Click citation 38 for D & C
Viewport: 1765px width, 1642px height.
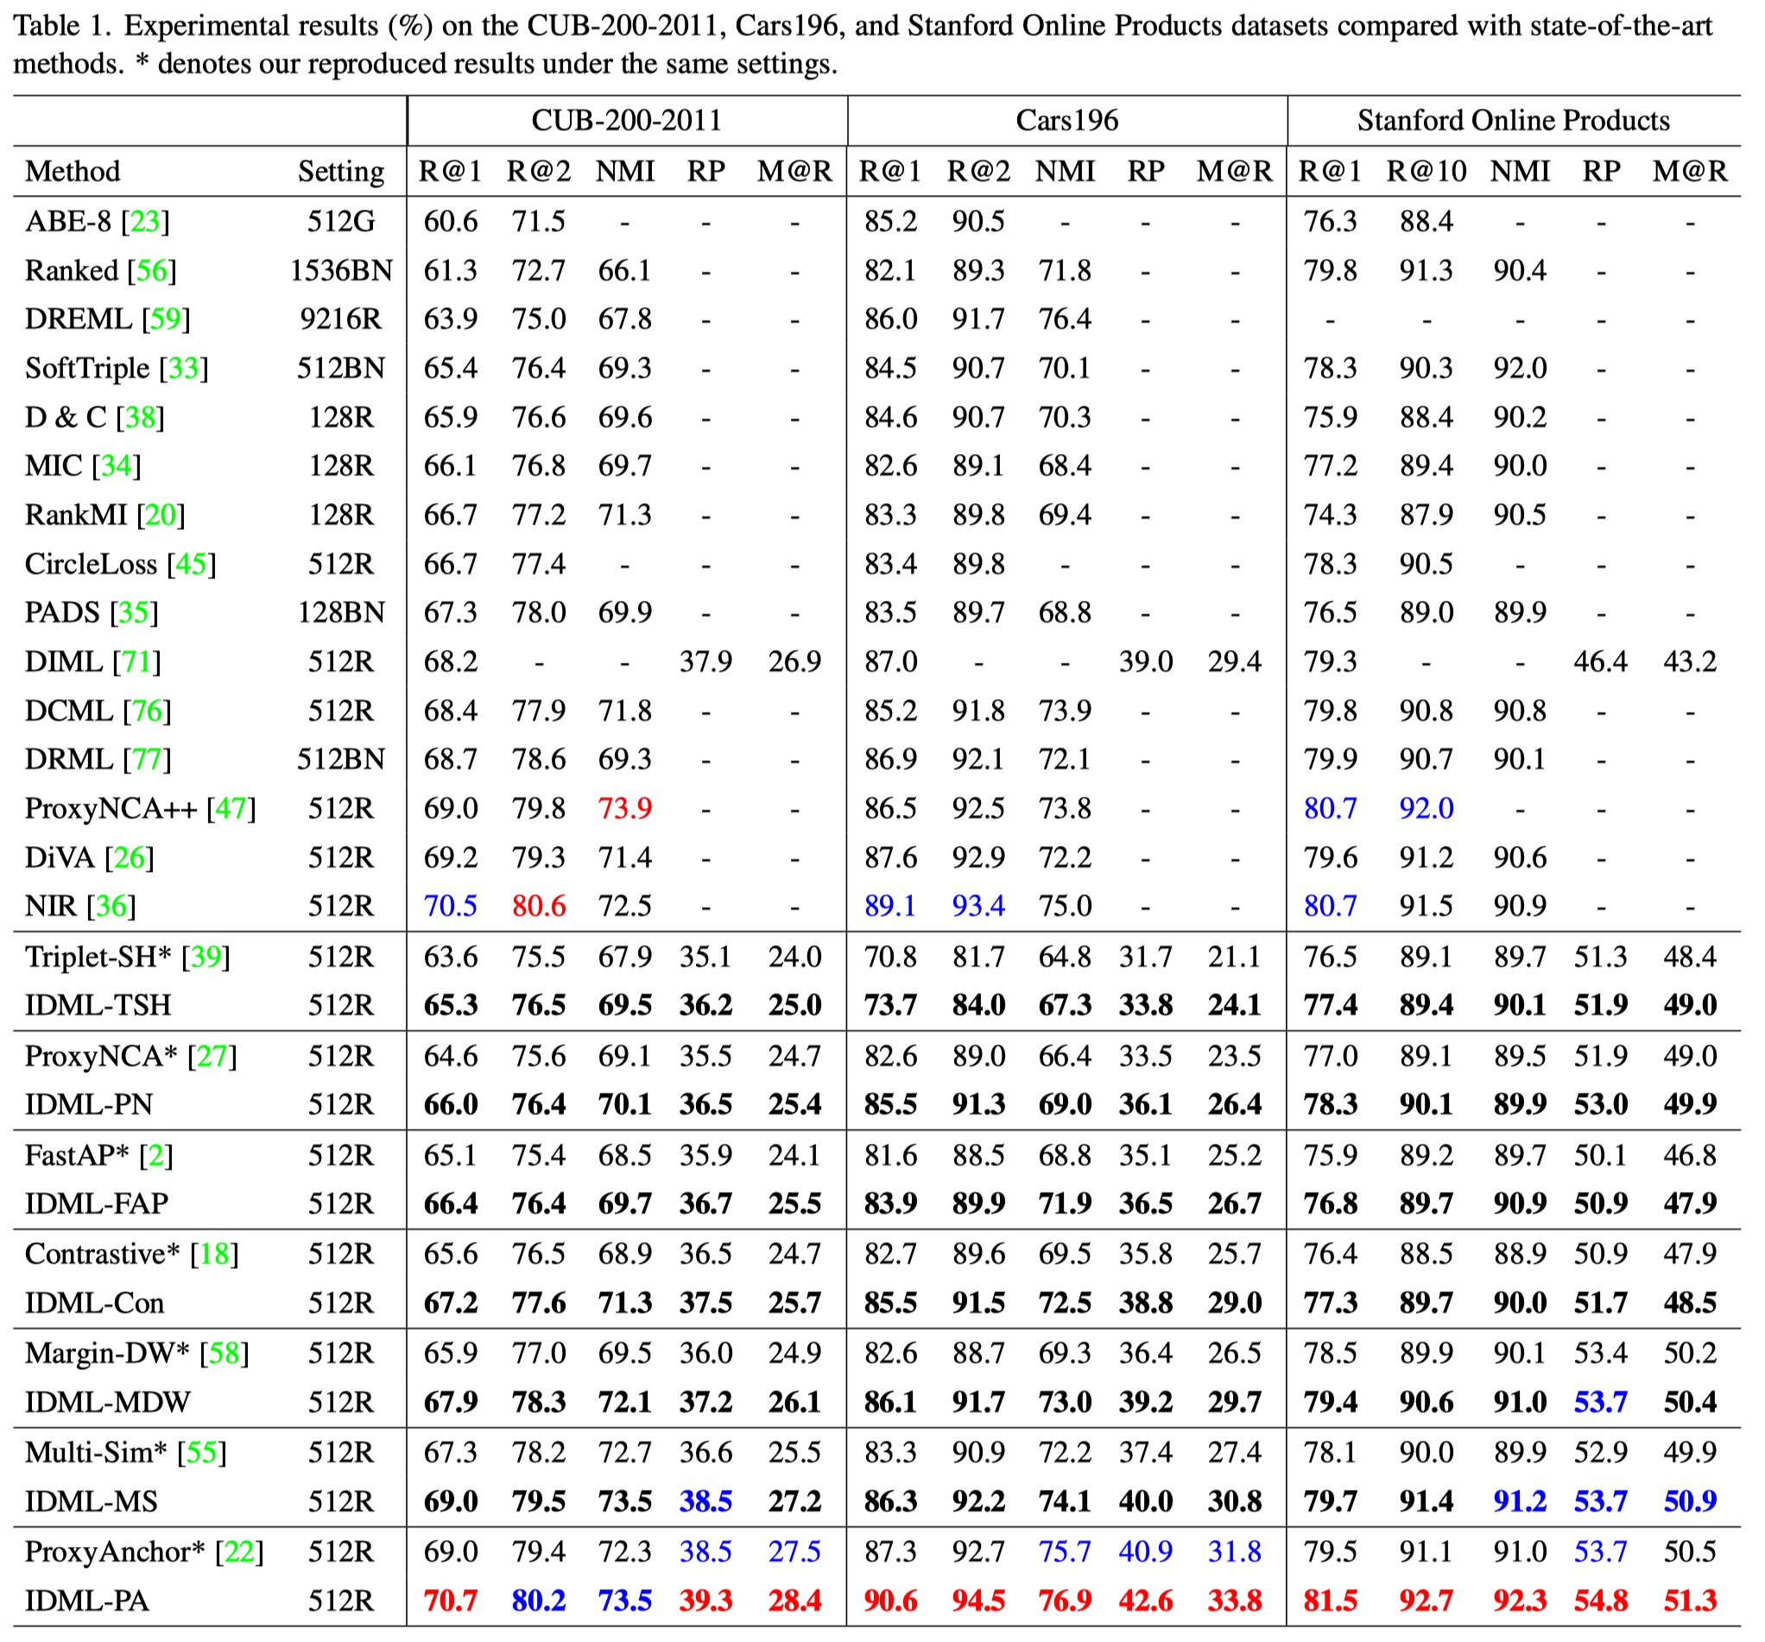coord(140,417)
